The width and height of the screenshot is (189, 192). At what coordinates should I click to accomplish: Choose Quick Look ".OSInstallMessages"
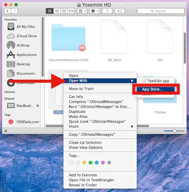click(100, 122)
